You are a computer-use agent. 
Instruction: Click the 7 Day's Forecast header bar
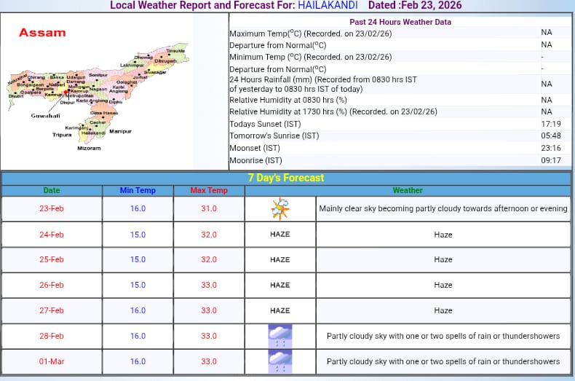[x=287, y=178]
